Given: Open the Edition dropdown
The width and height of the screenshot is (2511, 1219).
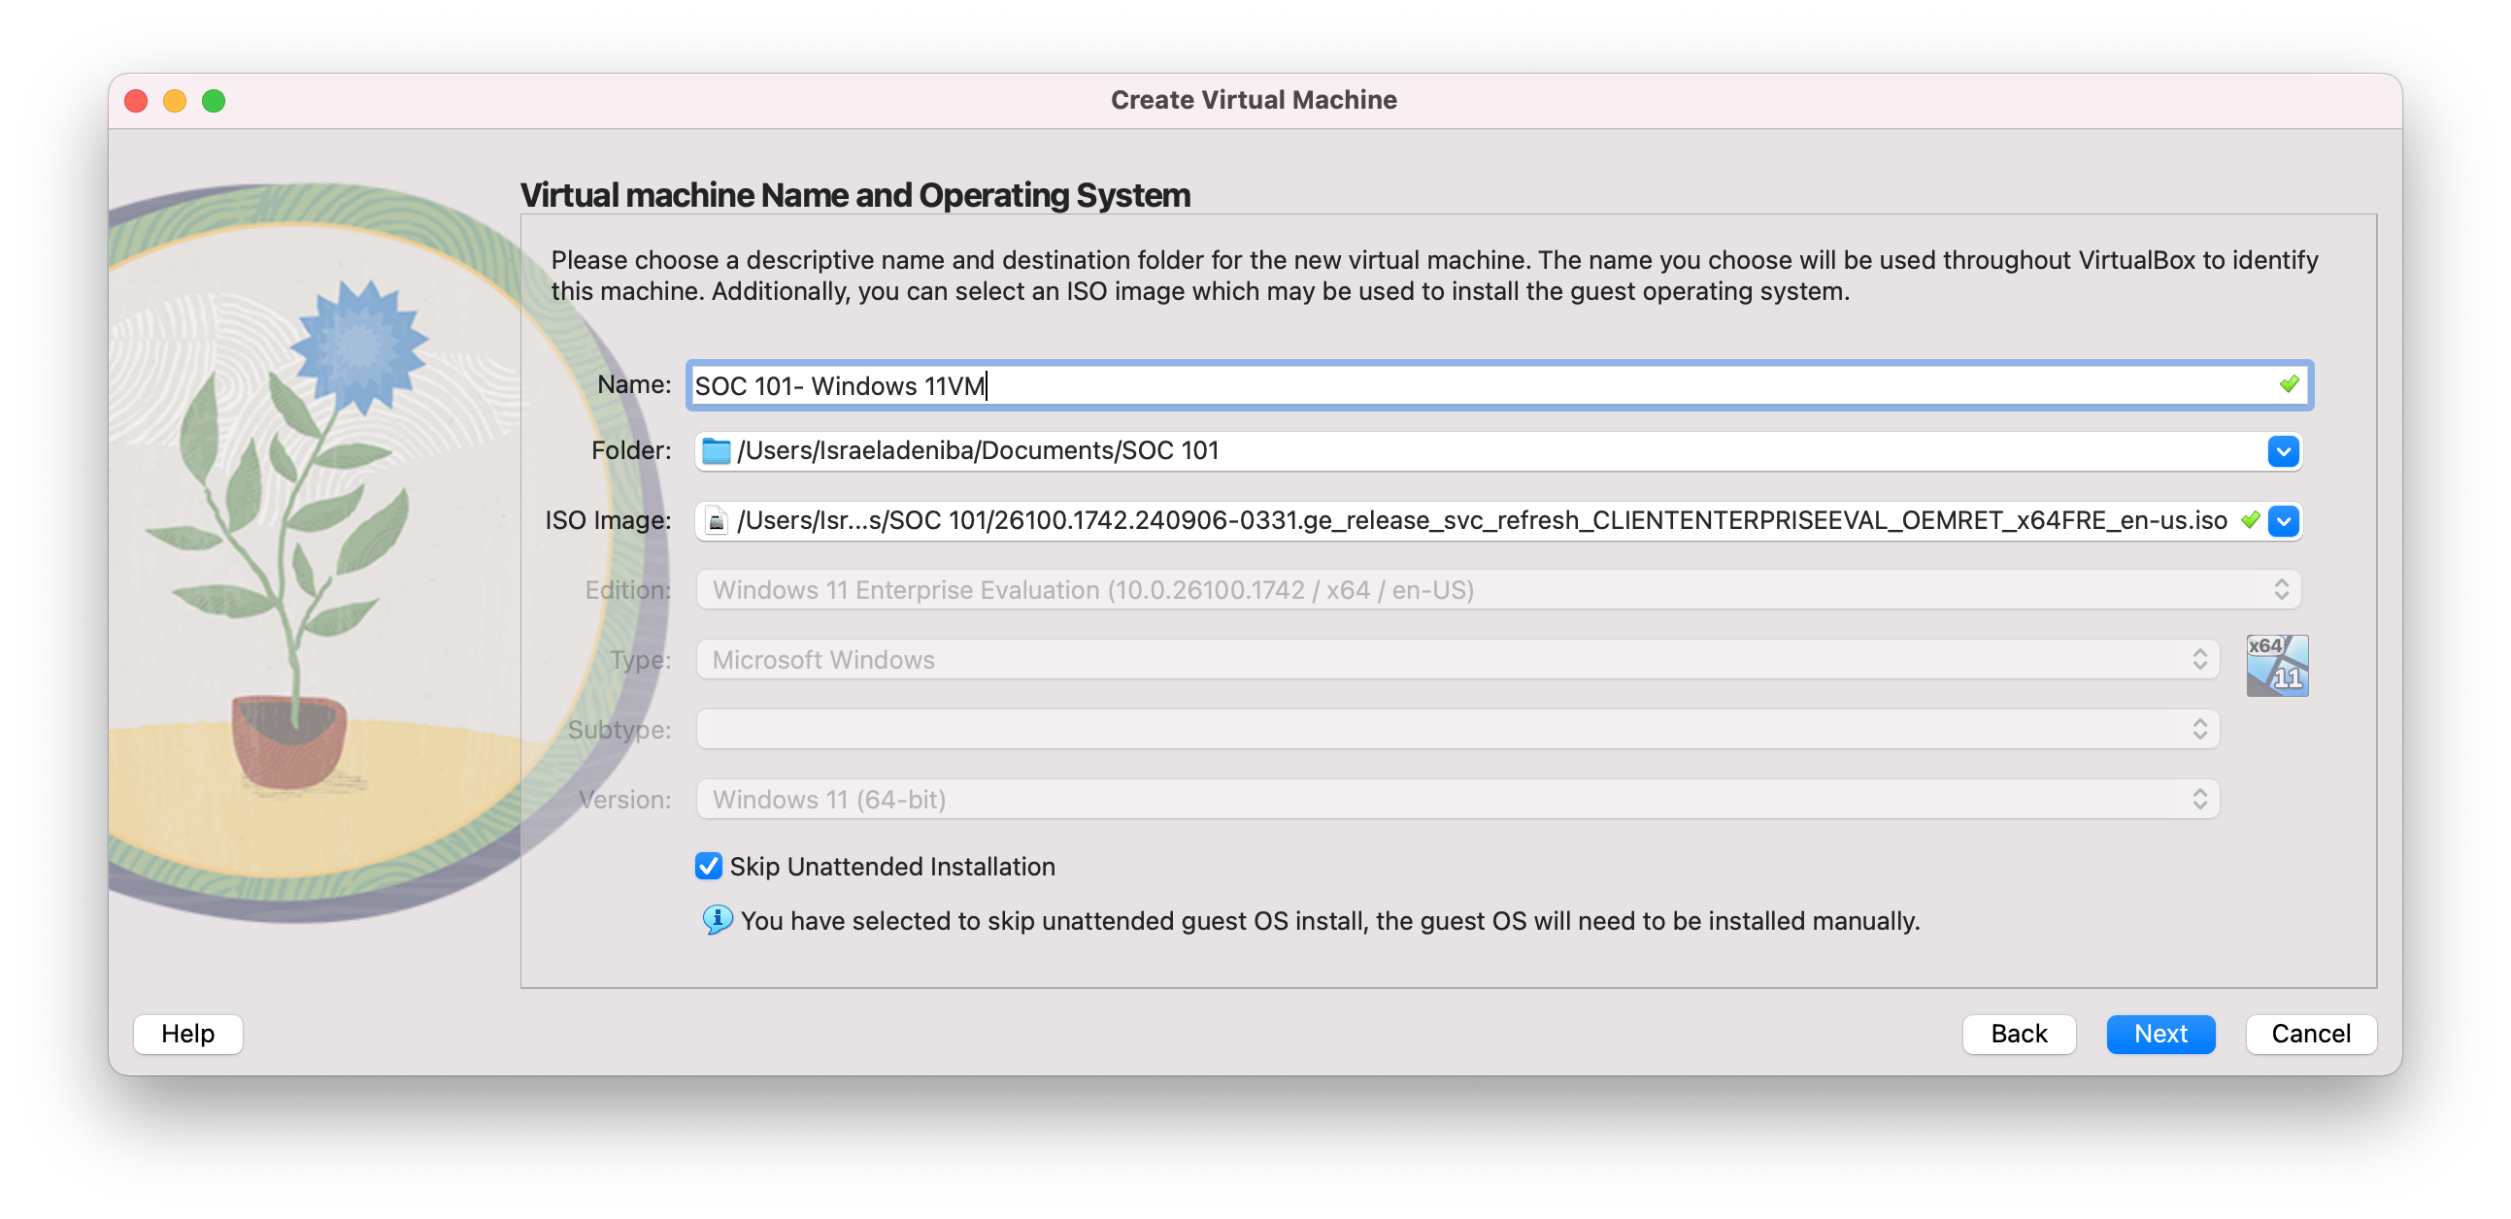Looking at the screenshot, I should (x=1498, y=590).
